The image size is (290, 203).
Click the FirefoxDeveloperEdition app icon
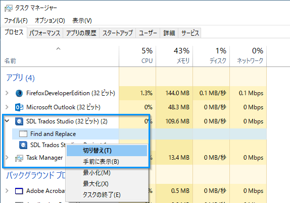(x=19, y=93)
